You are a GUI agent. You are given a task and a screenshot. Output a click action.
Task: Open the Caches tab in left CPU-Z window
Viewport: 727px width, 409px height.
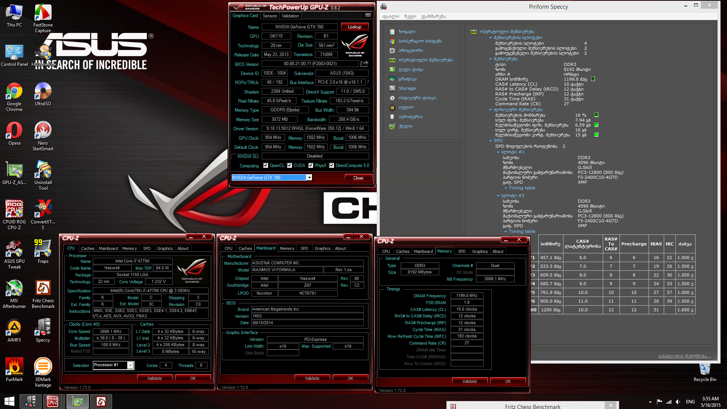click(x=87, y=248)
